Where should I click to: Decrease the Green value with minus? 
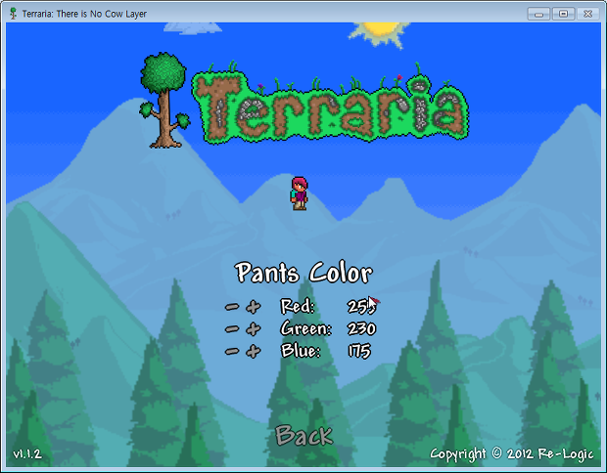[x=232, y=329]
